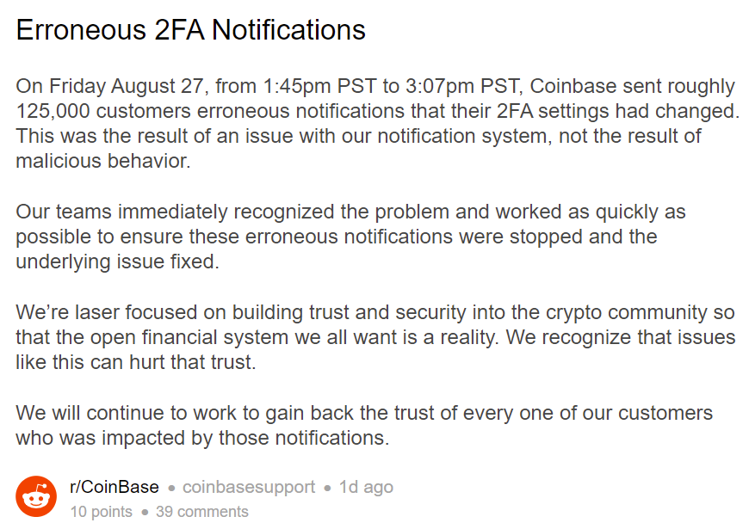Image resolution: width=749 pixels, height=529 pixels.
Task: Open the coinbasesupport user profile
Action: (x=249, y=488)
